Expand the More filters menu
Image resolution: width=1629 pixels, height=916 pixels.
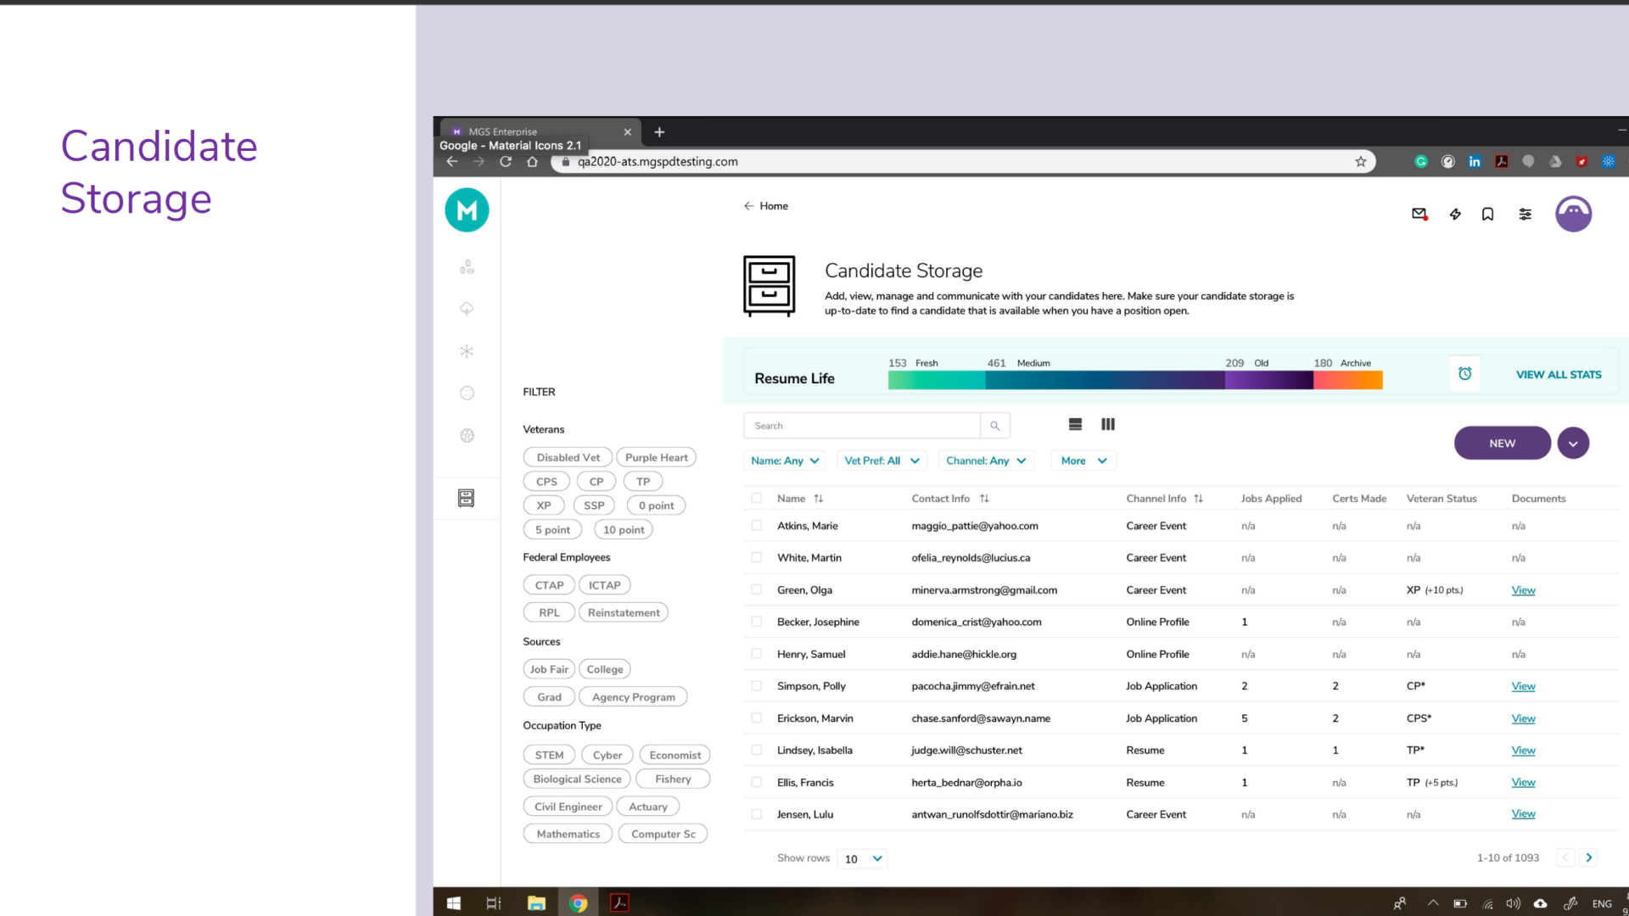1083,461
